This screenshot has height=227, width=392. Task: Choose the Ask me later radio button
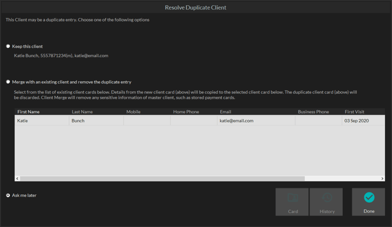(x=8, y=195)
